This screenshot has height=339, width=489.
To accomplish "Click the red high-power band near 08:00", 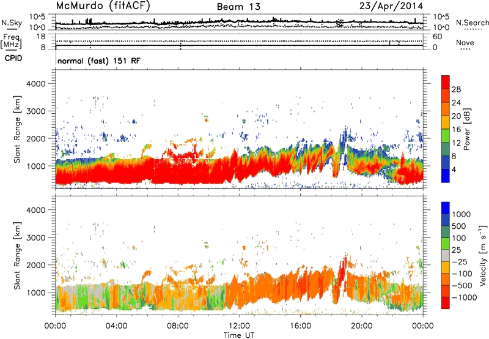I will (178, 172).
